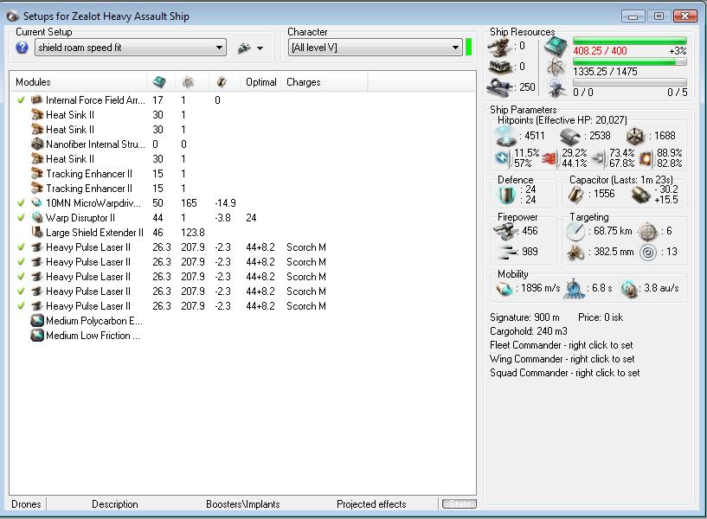Screen dimensions: 707x519
Task: Expand the ship icon dropdown arrow
Action: tap(260, 49)
